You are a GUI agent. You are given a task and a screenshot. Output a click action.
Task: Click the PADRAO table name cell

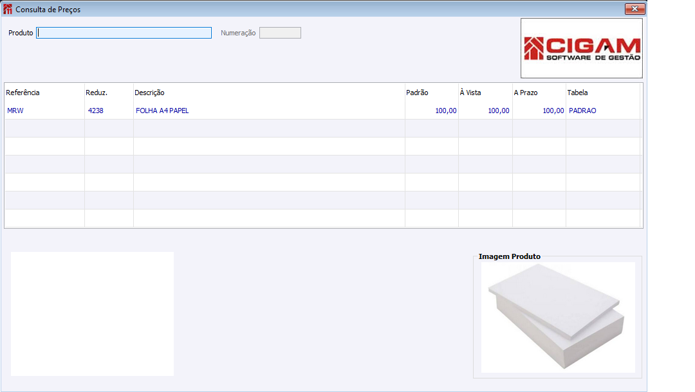tap(603, 111)
